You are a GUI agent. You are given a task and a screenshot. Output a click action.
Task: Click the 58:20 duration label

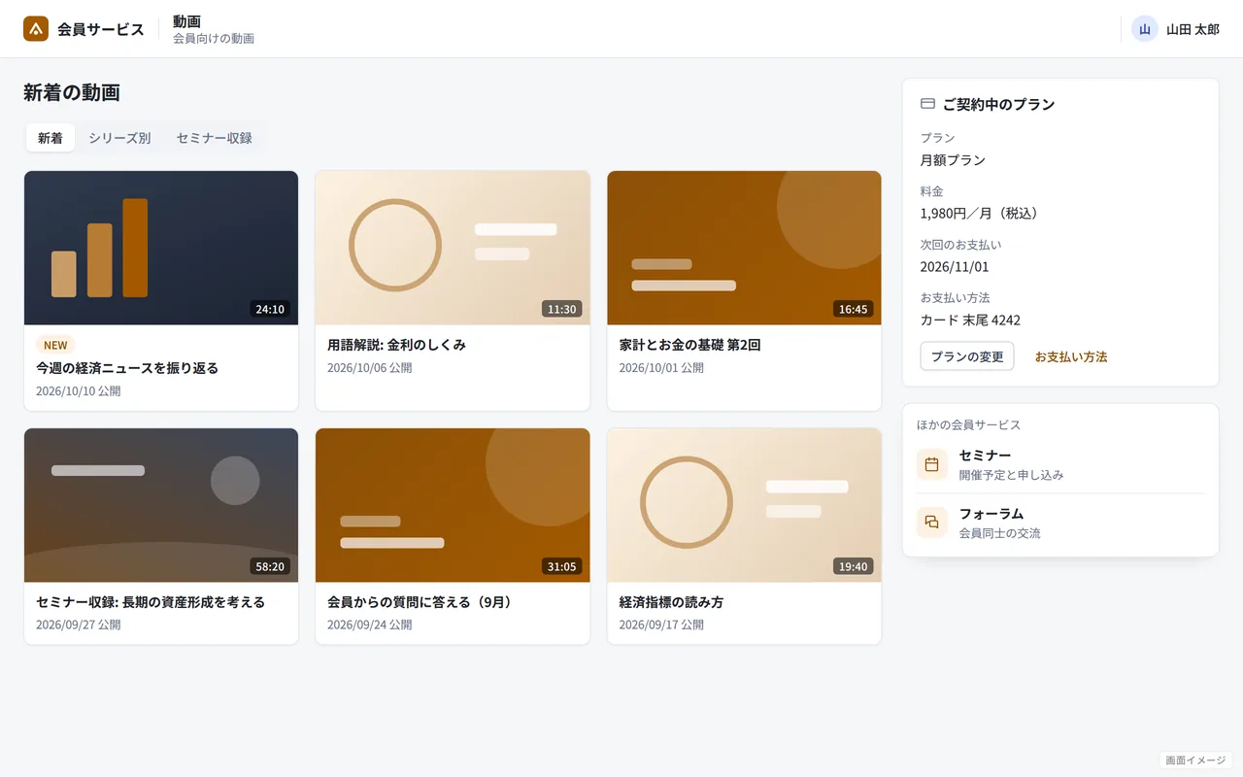pyautogui.click(x=270, y=566)
